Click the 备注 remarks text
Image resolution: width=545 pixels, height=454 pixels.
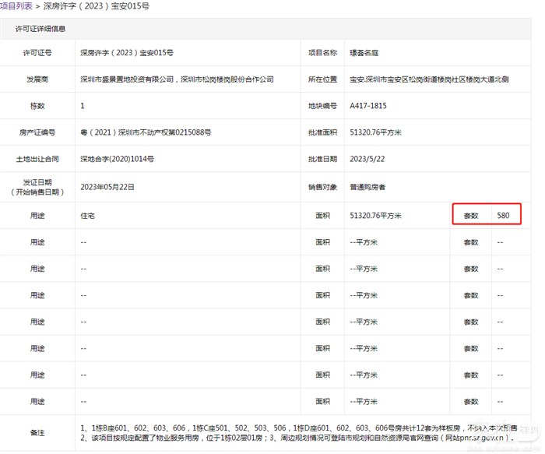tap(296, 432)
